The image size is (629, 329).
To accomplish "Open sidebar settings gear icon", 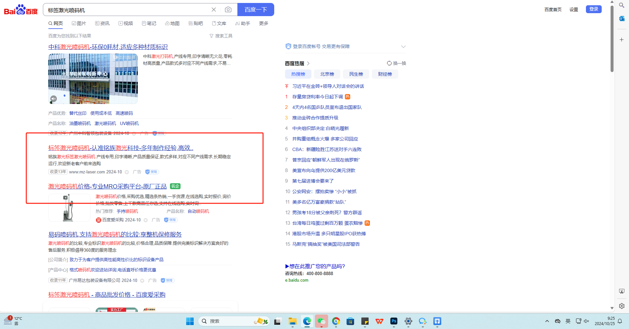I will pyautogui.click(x=621, y=306).
